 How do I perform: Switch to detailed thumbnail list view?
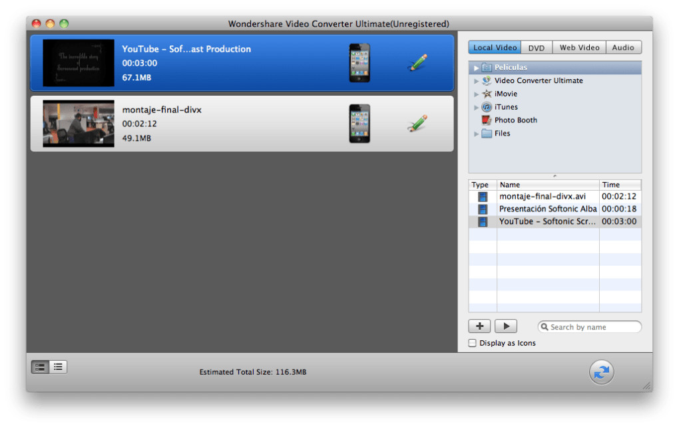pyautogui.click(x=40, y=368)
